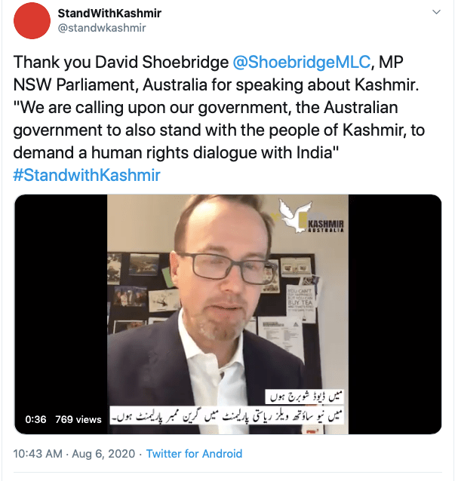The height and width of the screenshot is (481, 455).
Task: Play the David Shoebridge video
Action: [228, 314]
